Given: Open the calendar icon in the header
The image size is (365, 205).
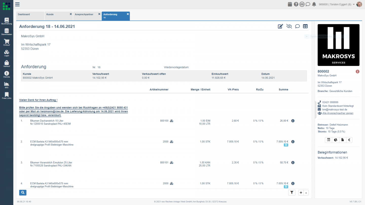Looking at the screenshot, I should [x=290, y=4].
